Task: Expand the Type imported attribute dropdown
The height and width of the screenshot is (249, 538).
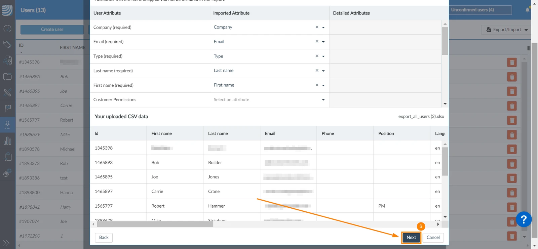Action: (x=323, y=56)
